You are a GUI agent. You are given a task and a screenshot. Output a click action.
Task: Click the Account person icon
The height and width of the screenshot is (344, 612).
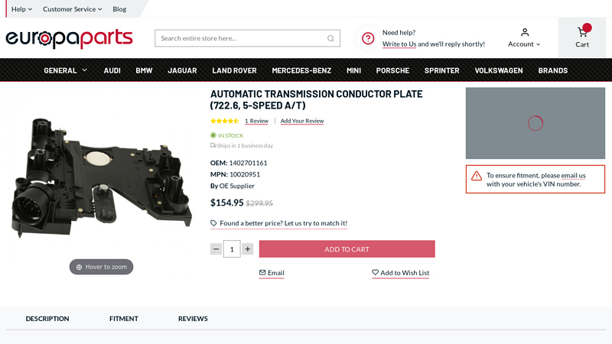(x=525, y=32)
